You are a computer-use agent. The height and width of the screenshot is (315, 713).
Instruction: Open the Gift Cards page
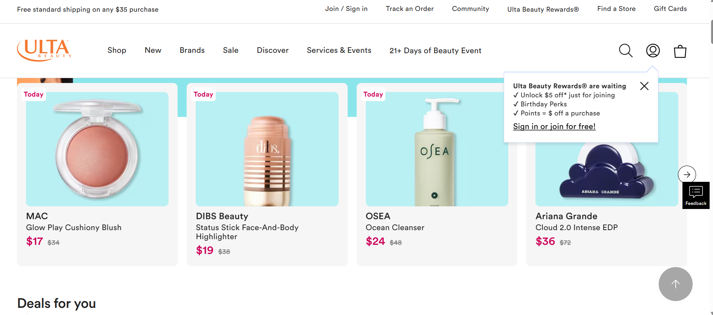click(x=670, y=9)
